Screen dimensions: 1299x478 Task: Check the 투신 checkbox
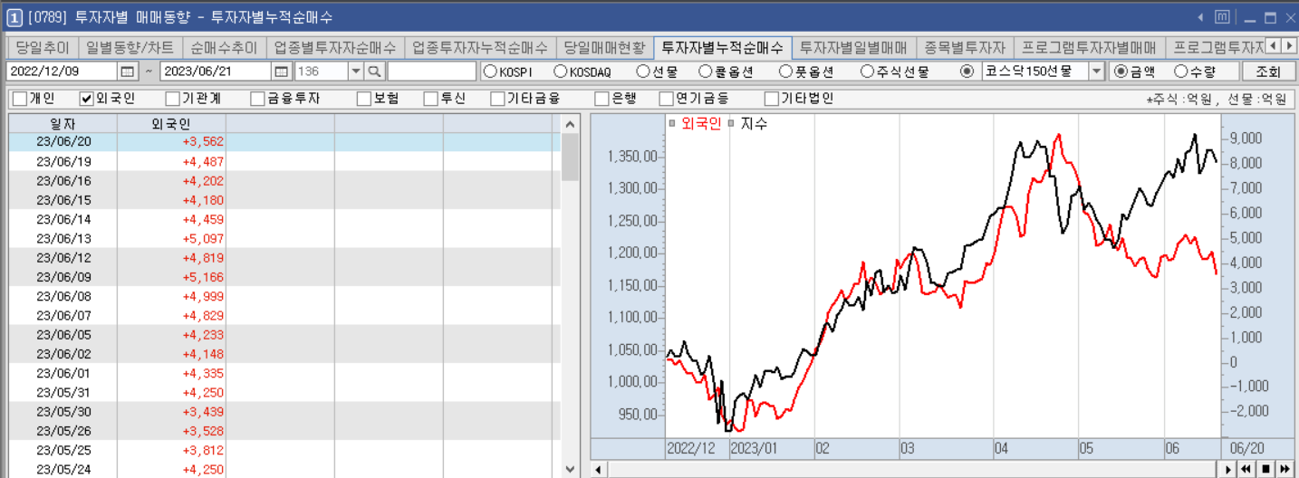pos(430,99)
